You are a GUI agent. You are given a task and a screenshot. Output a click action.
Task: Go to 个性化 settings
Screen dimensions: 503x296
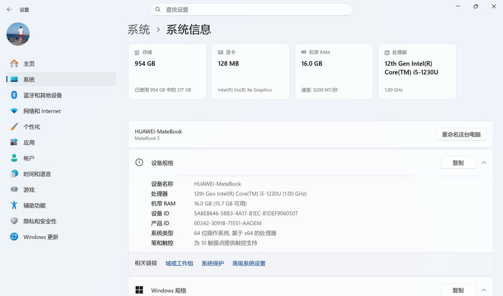point(61,126)
